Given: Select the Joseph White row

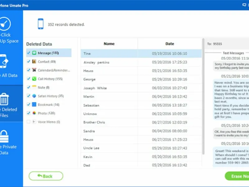Looking at the screenshot, I should [x=141, y=88].
